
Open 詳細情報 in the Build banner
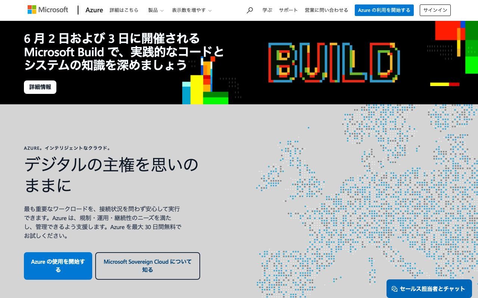click(40, 87)
